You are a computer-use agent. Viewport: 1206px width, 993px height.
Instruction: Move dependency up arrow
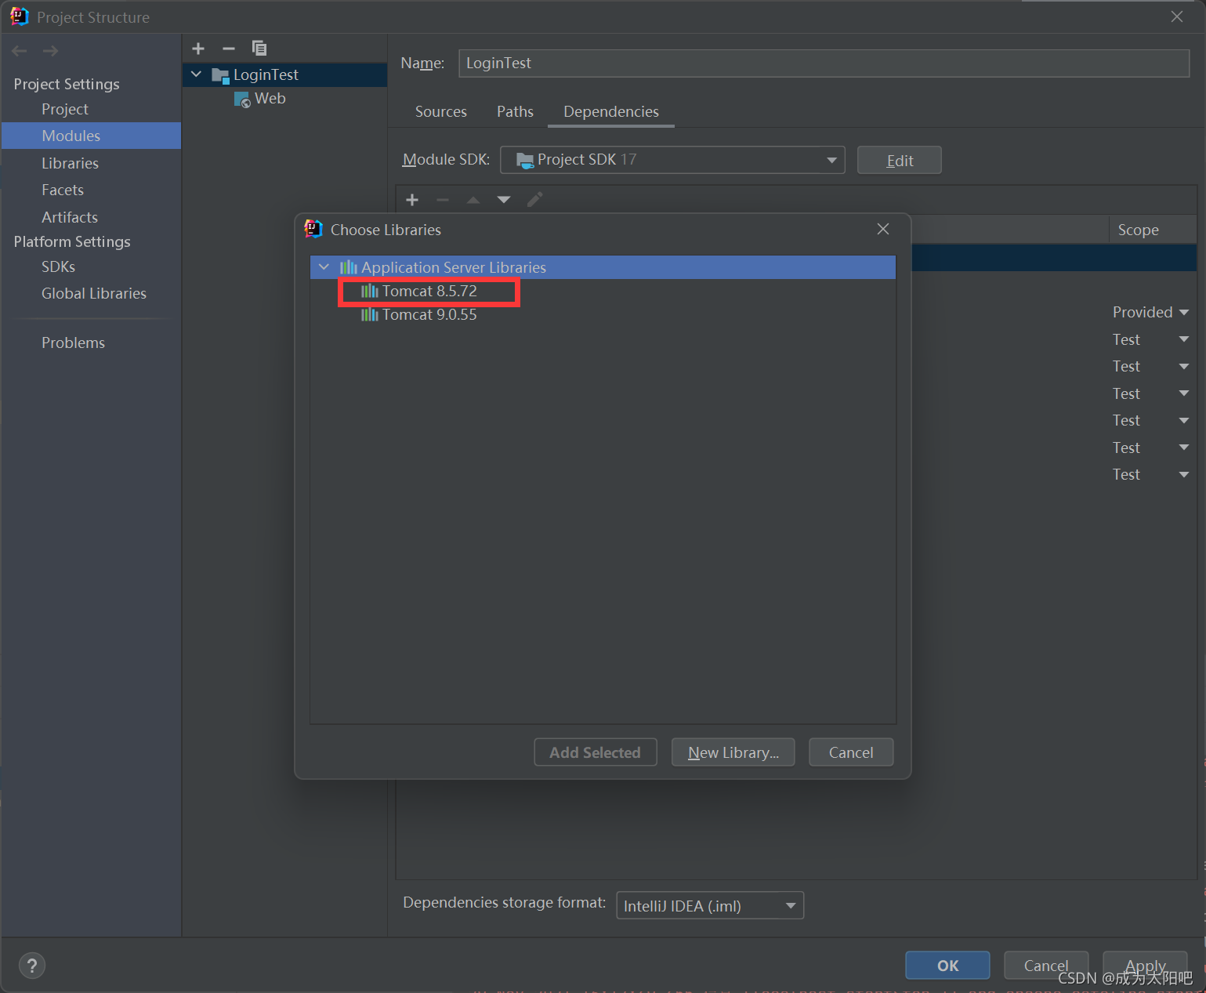[473, 200]
